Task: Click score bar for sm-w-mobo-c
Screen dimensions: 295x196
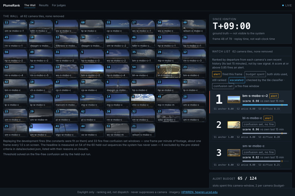Action: pos(265,161)
